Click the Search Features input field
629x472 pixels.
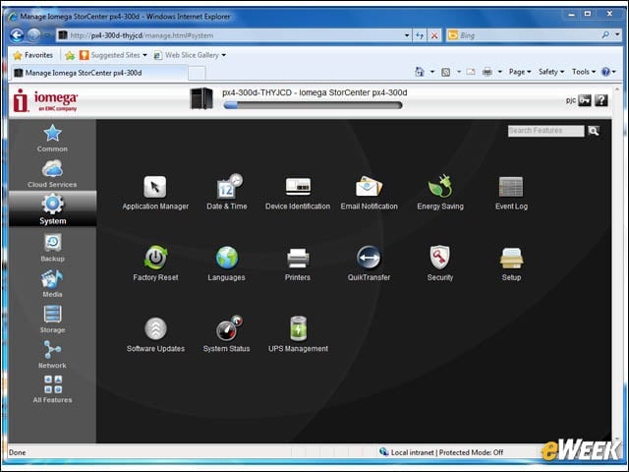[x=545, y=131]
